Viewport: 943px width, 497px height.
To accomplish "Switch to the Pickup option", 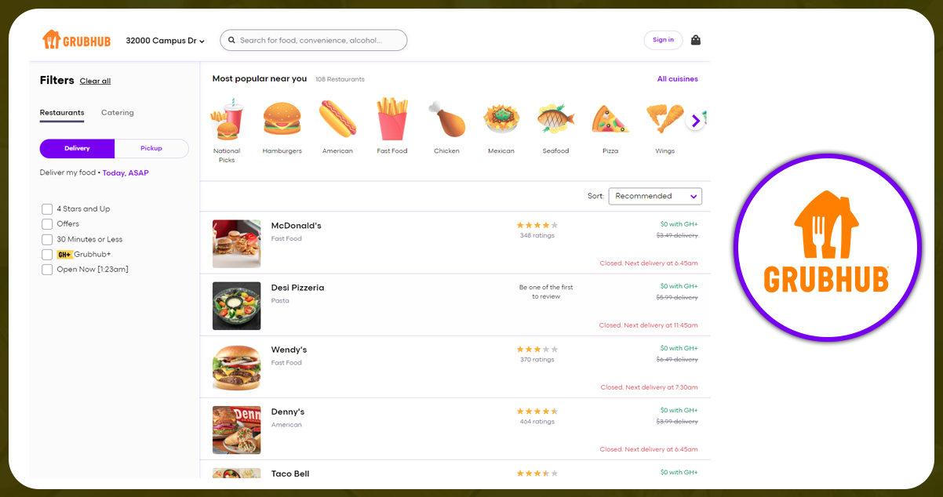I will click(151, 148).
